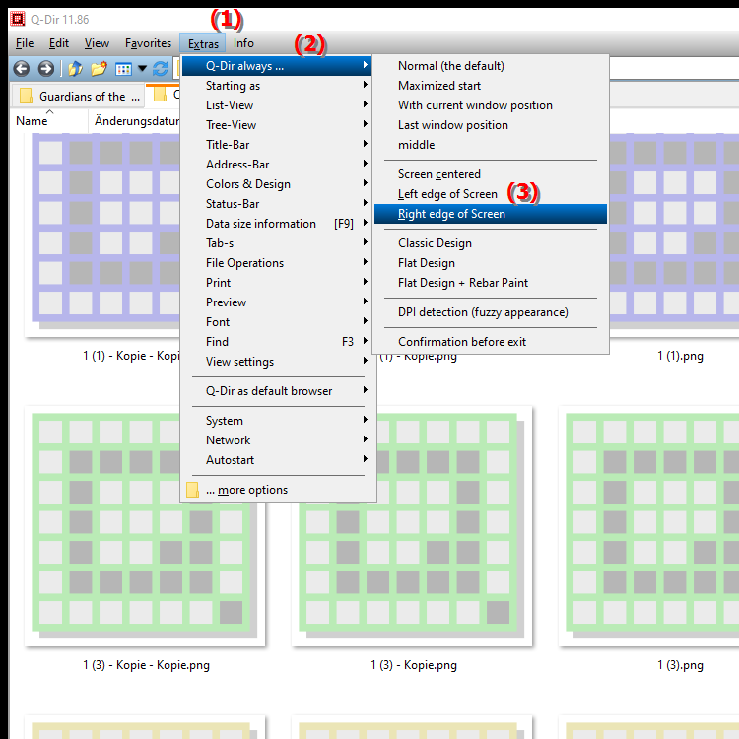Select thumbnail 1 (3) - Kopie - Kopie.png

point(145,526)
